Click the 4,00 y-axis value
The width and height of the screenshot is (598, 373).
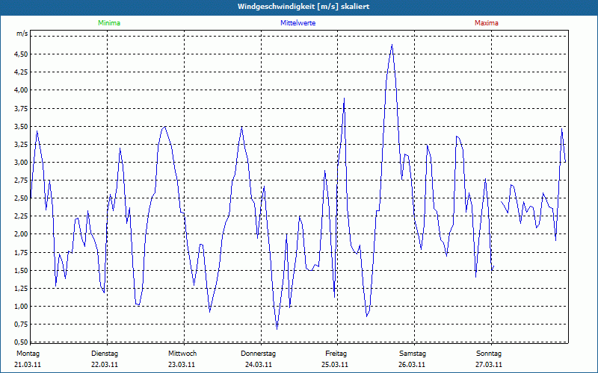pyautogui.click(x=21, y=90)
